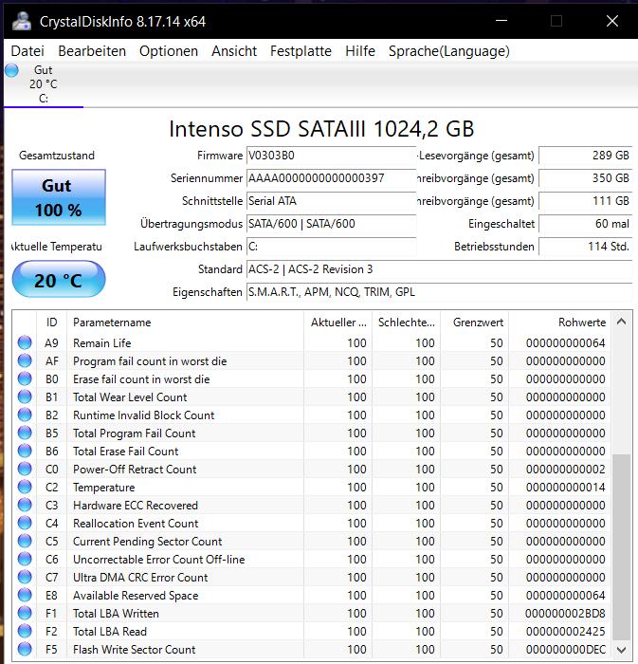Click the Gut 100 % health status button
The image size is (638, 664).
59,197
